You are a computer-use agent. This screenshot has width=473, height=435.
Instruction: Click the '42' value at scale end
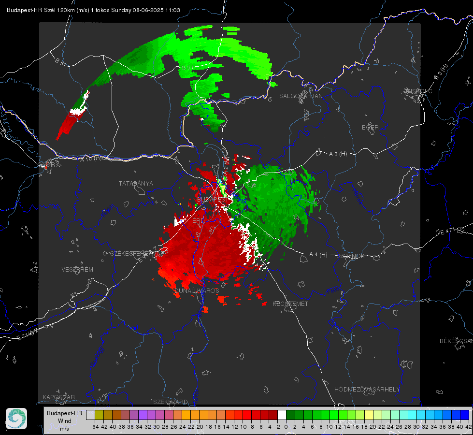(x=468, y=427)
